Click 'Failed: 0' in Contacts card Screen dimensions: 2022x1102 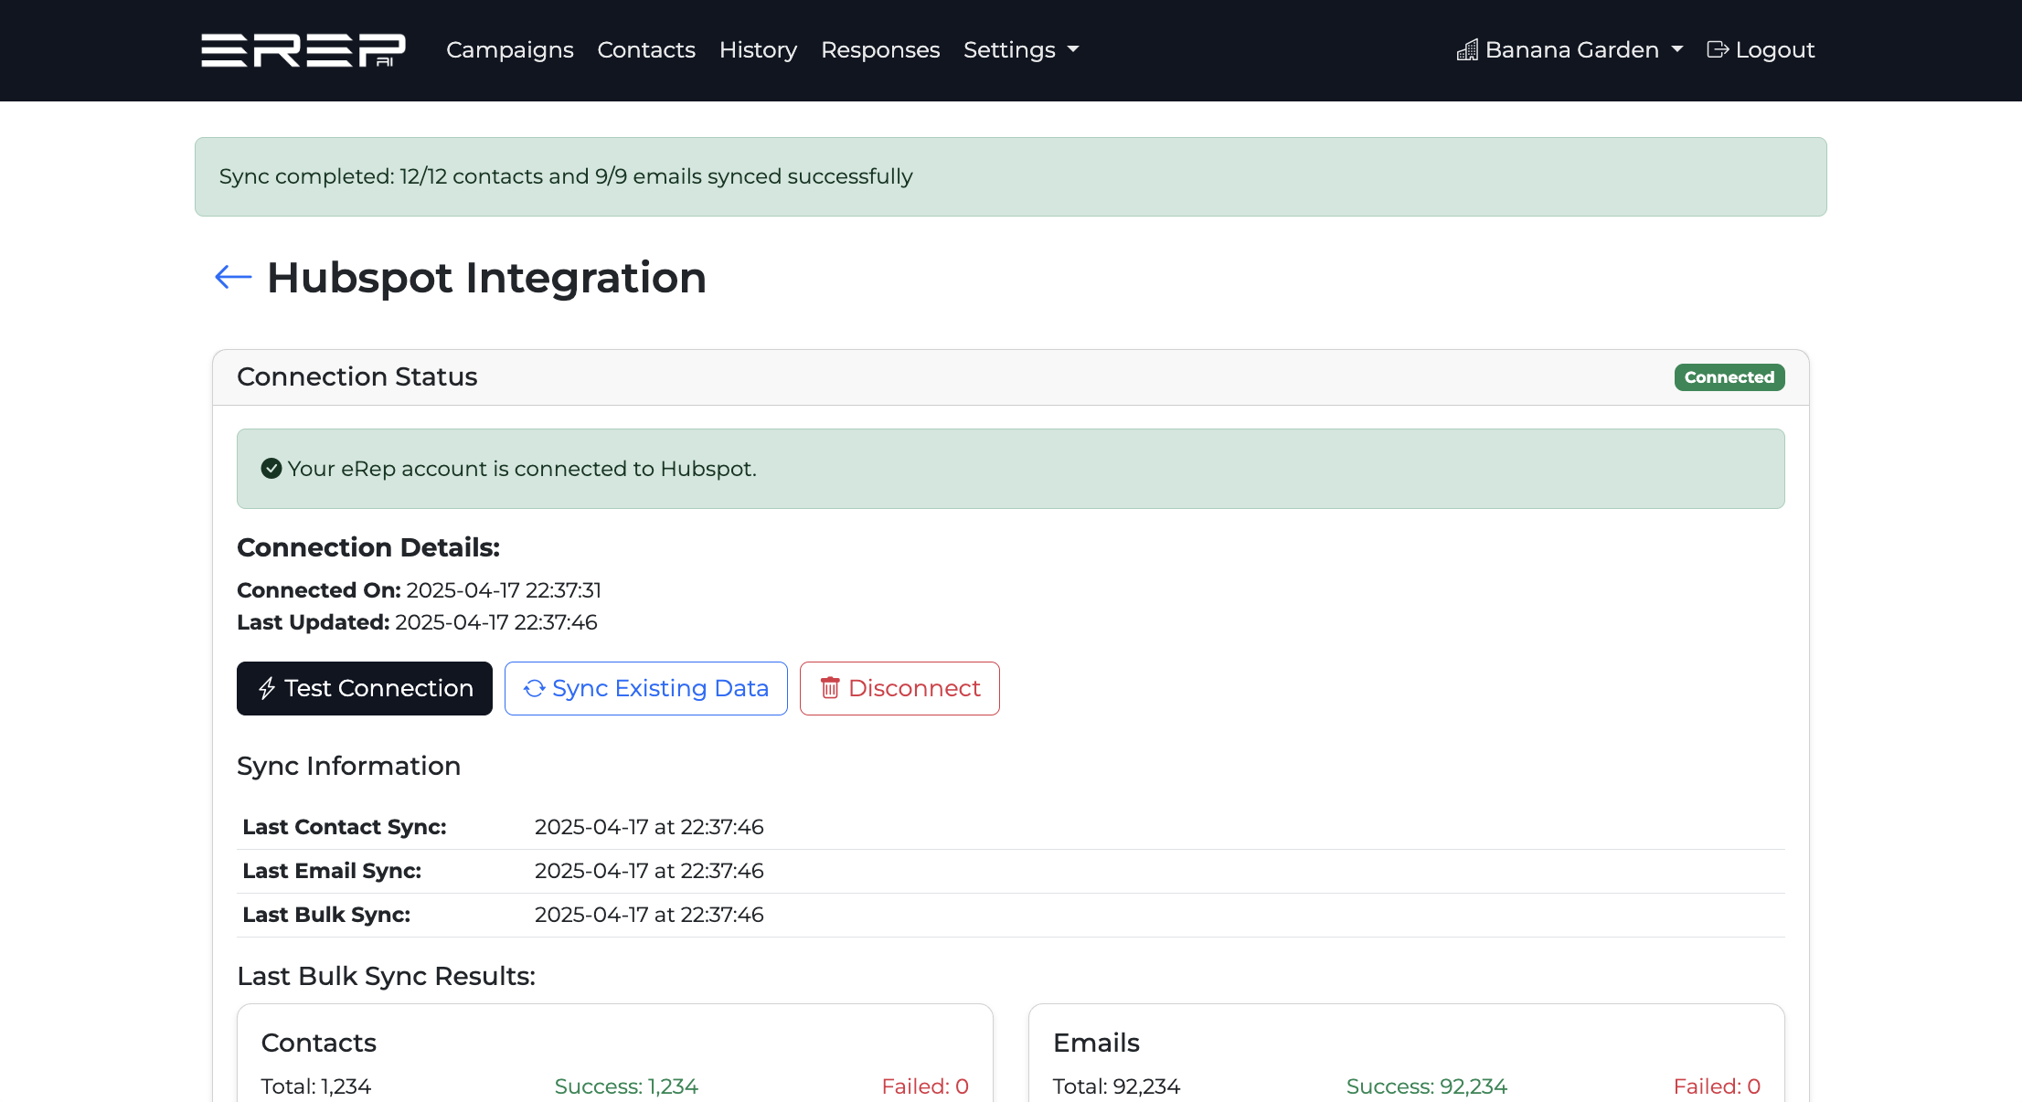pyautogui.click(x=925, y=1086)
